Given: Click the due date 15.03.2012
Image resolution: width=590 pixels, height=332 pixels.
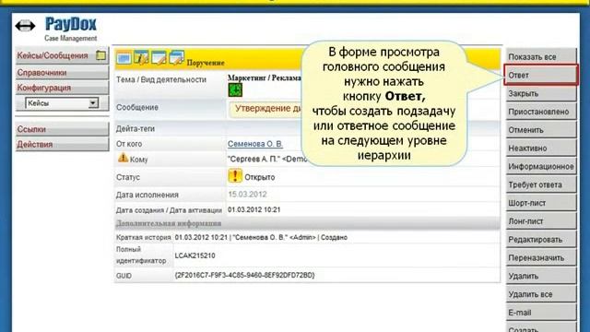Looking at the screenshot, I should coord(247,195).
